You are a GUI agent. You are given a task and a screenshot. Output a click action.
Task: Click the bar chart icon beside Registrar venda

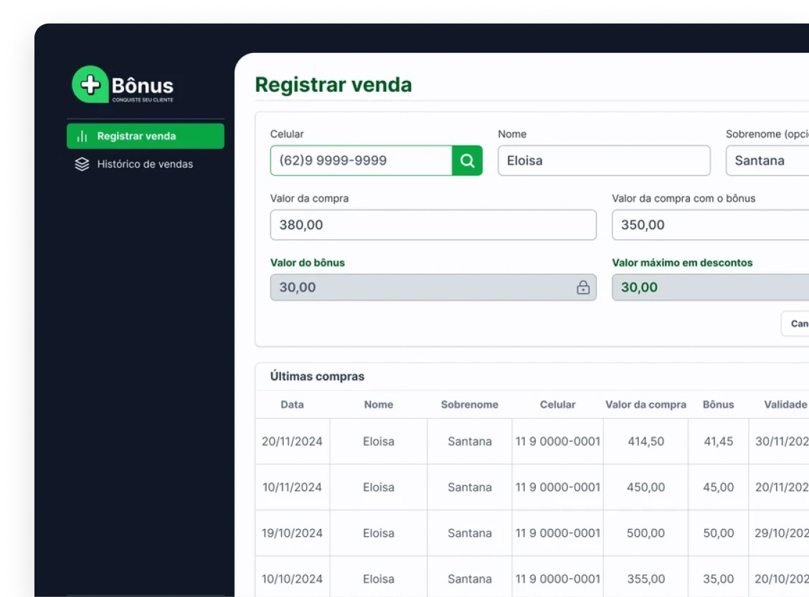82,136
